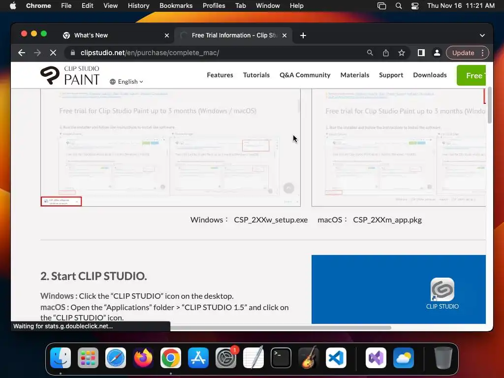Open the Materials page
504x378 pixels.
coord(354,75)
